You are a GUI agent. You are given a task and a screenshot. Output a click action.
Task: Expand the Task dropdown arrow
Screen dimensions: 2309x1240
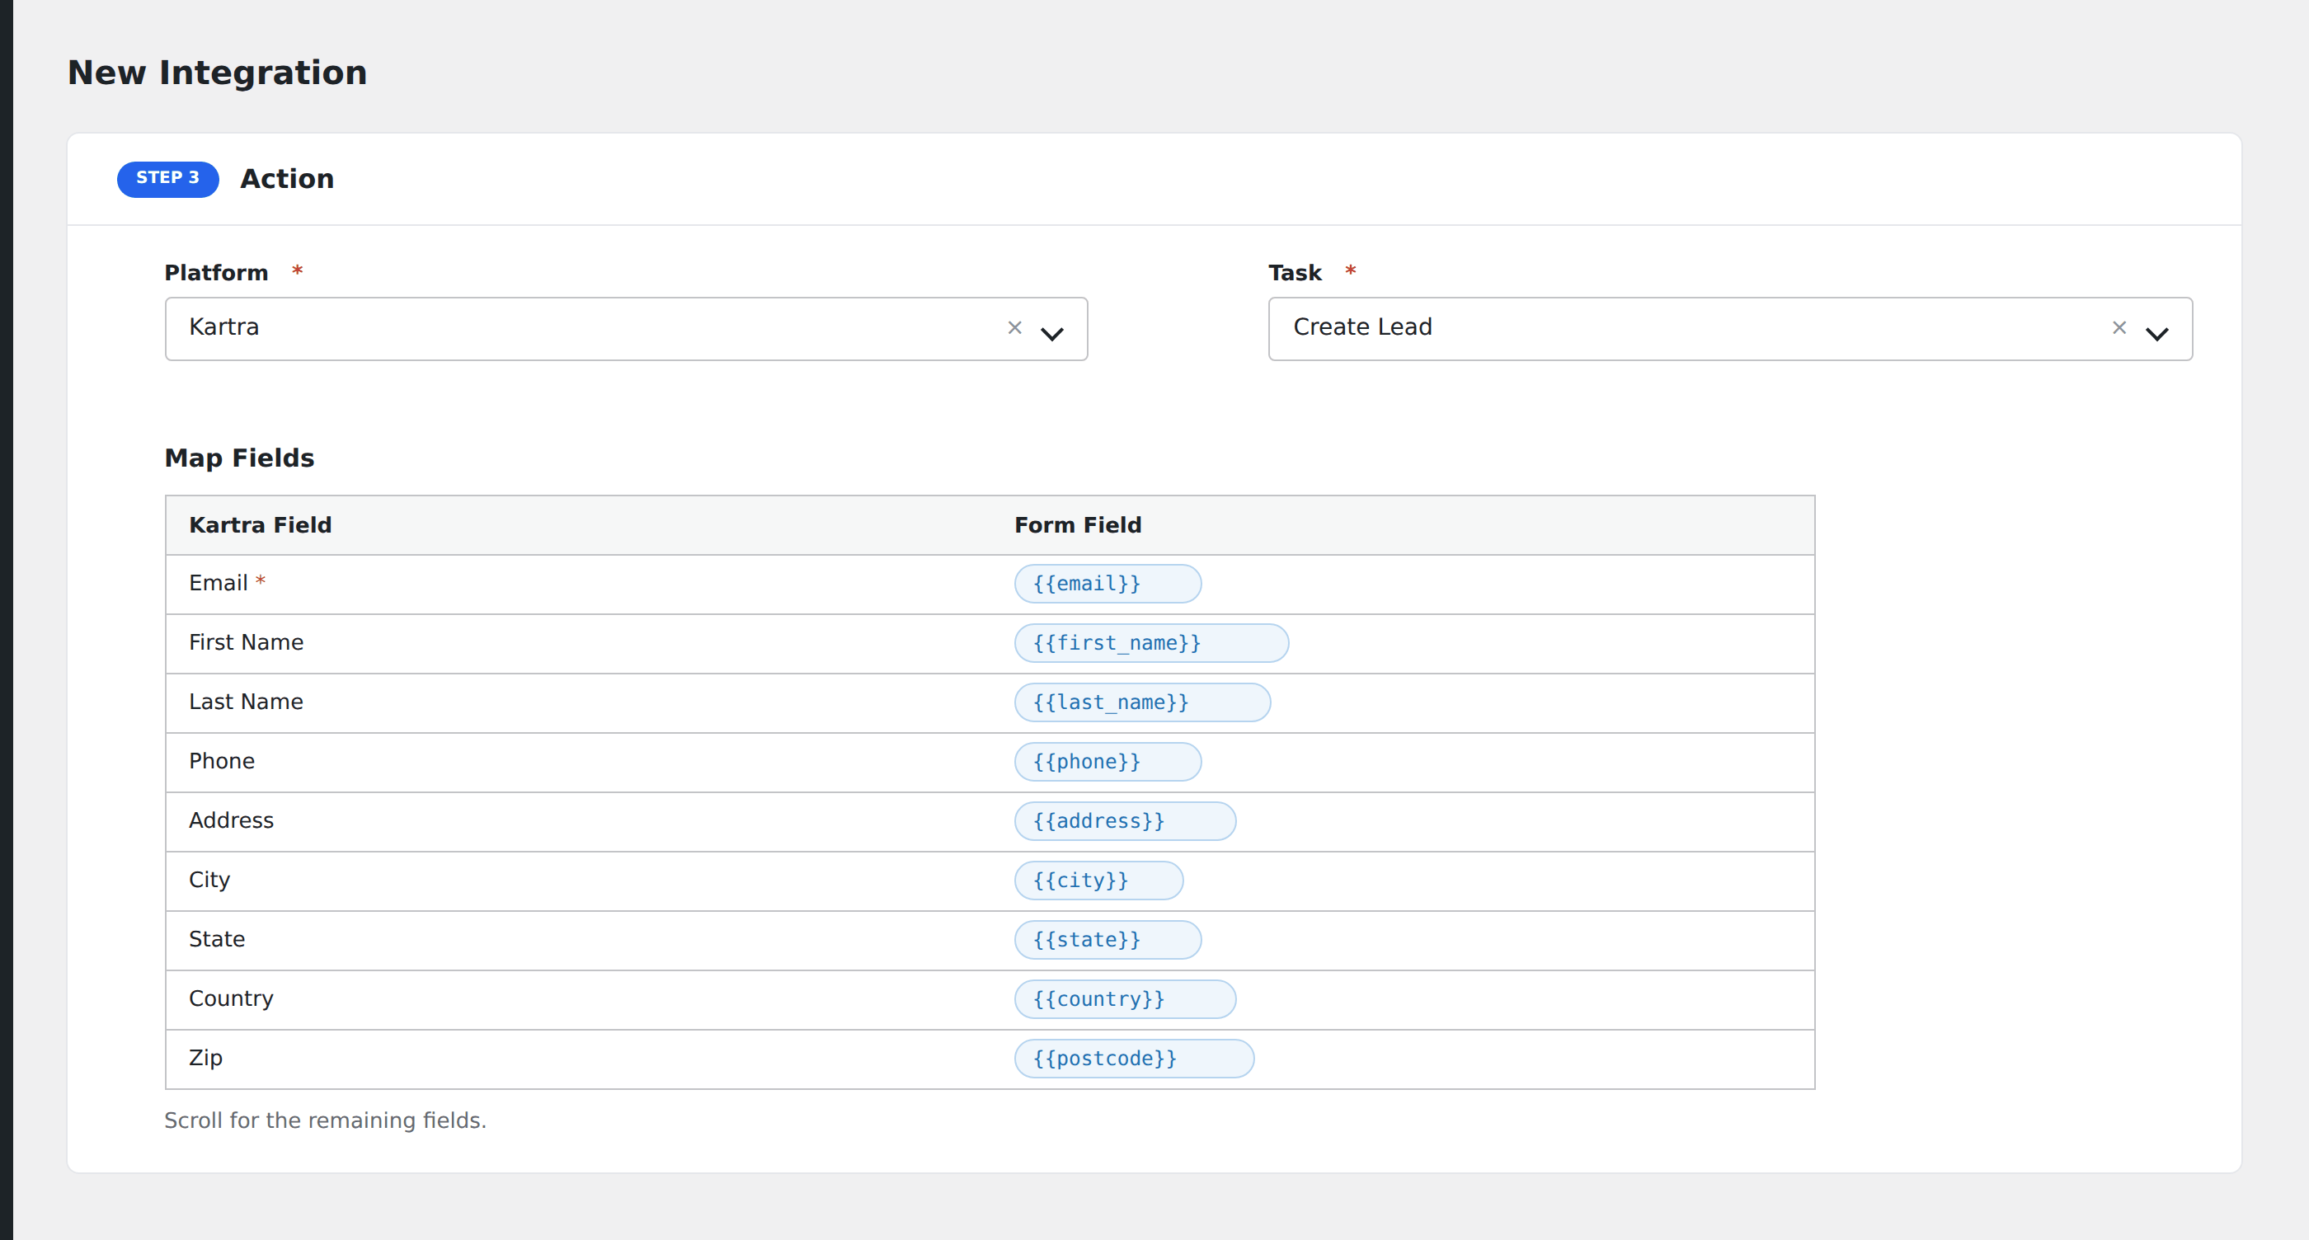[x=2156, y=333]
